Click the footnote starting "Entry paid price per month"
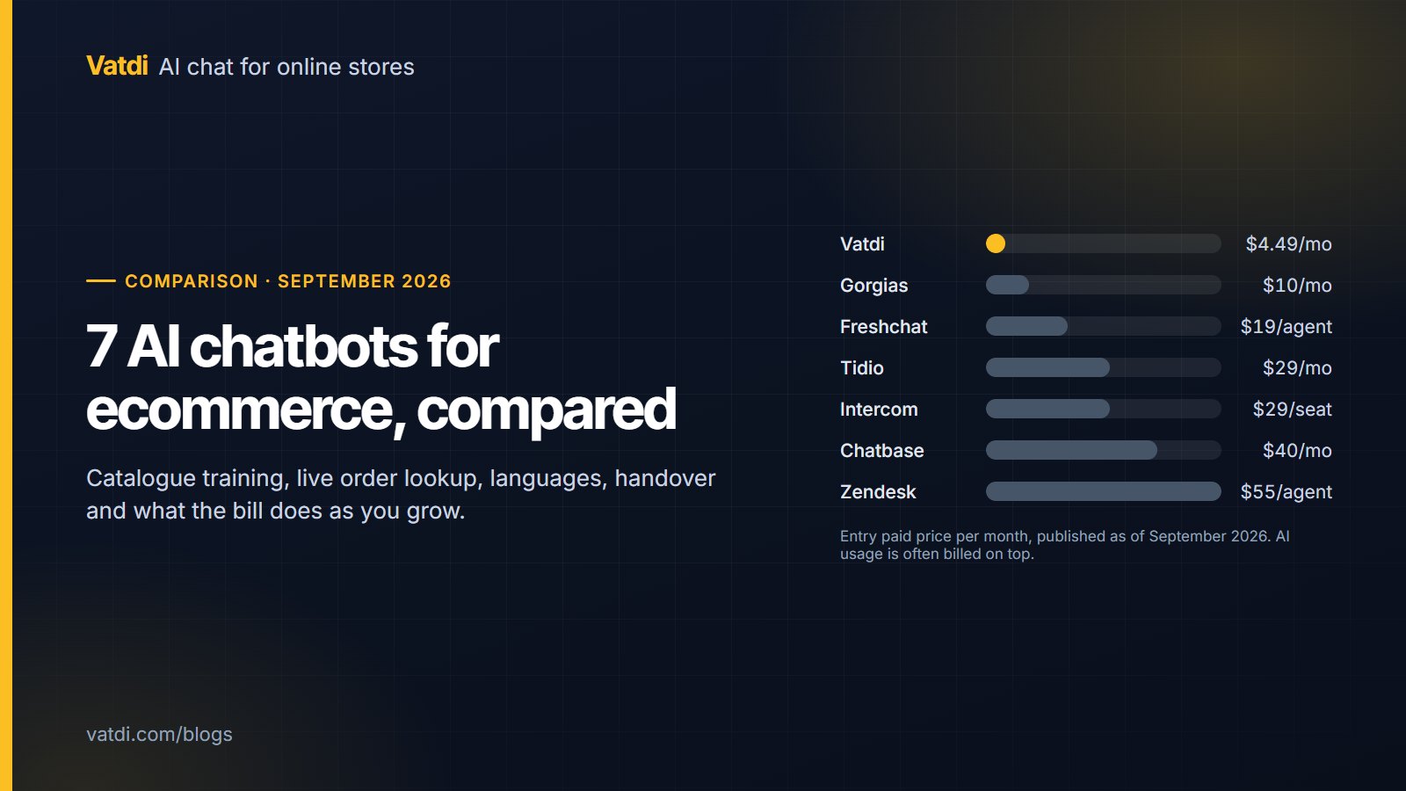The image size is (1406, 791). [1065, 545]
